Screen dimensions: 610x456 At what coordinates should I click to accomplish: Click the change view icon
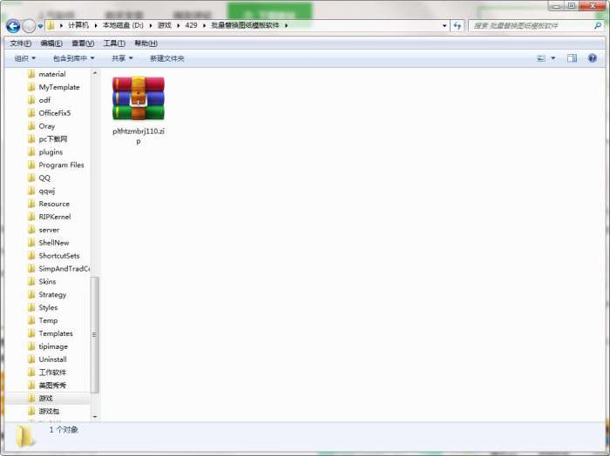pos(541,58)
